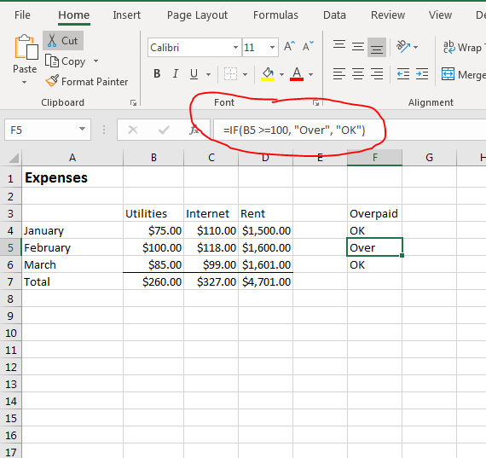Viewport: 486px width, 458px height.
Task: Expand underline style dropdown arrow
Action: coord(209,74)
